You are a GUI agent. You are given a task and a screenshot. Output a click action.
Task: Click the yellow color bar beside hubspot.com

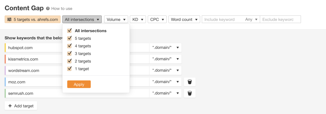click(x=5, y=48)
